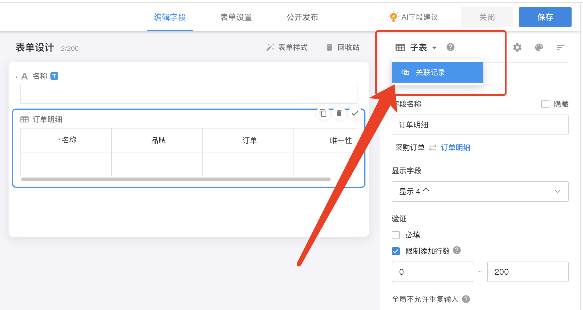Click the copy field icon on 订单明细
The height and width of the screenshot is (310, 583).
[x=323, y=113]
